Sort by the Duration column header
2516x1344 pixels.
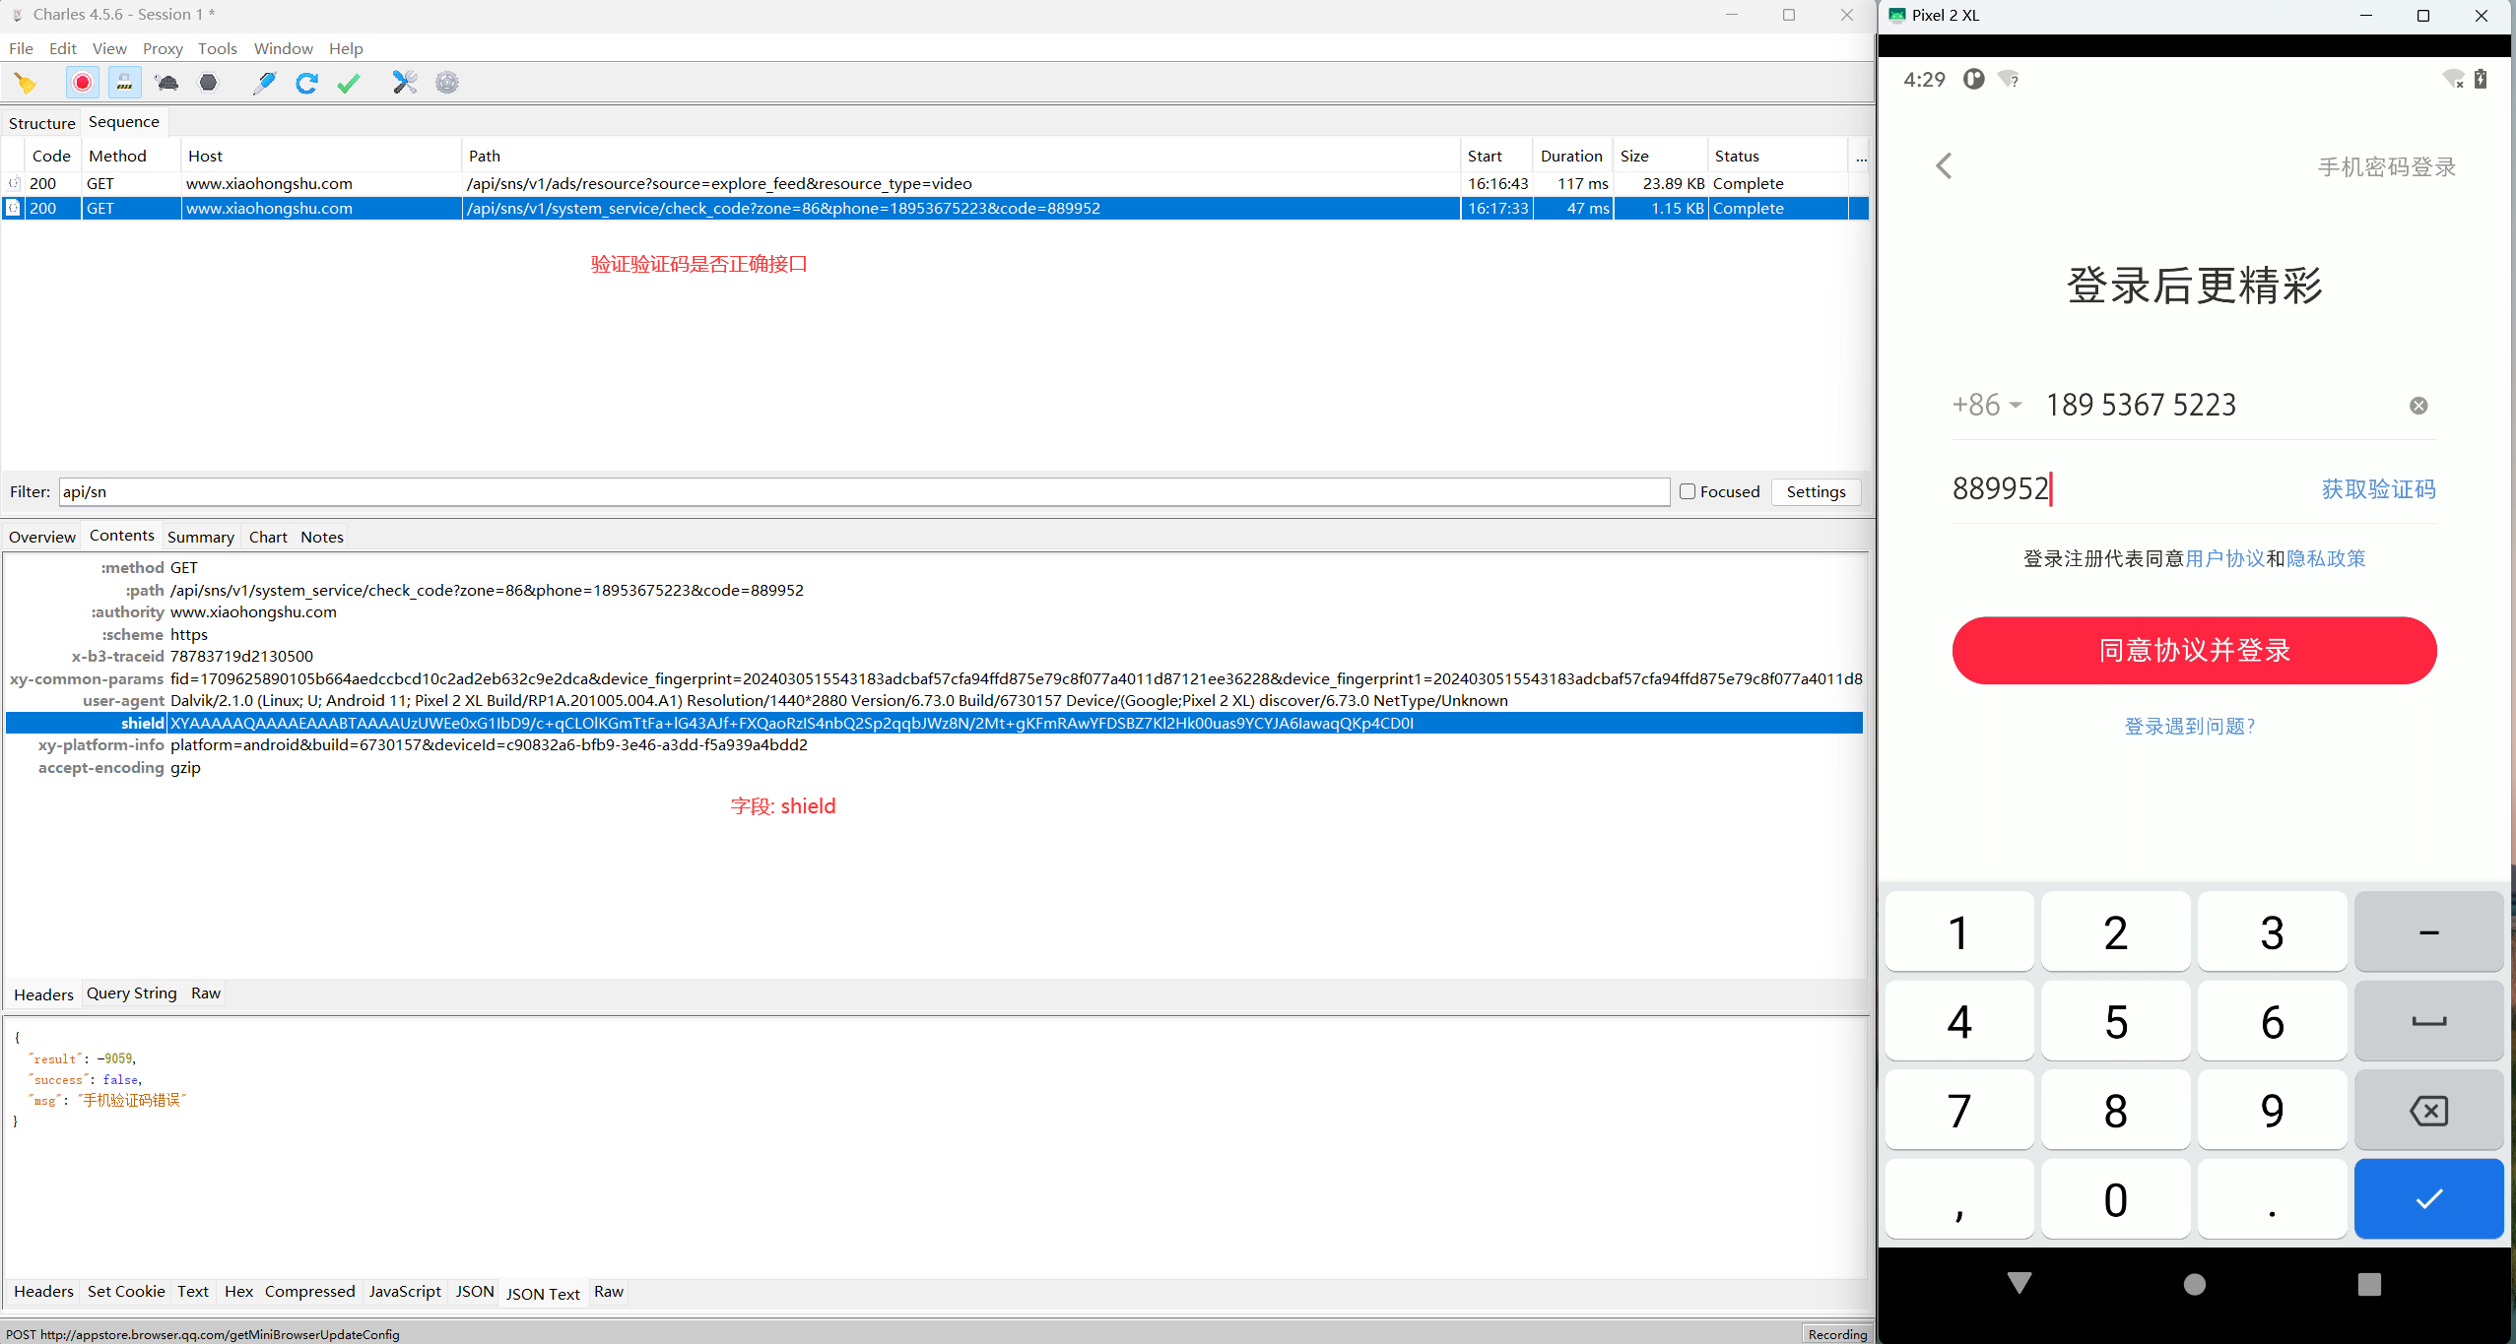click(1571, 156)
